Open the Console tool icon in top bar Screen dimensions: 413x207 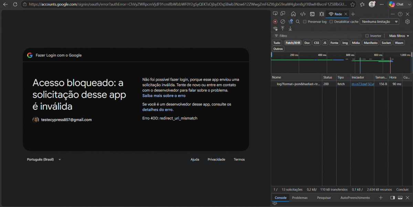[312, 14]
